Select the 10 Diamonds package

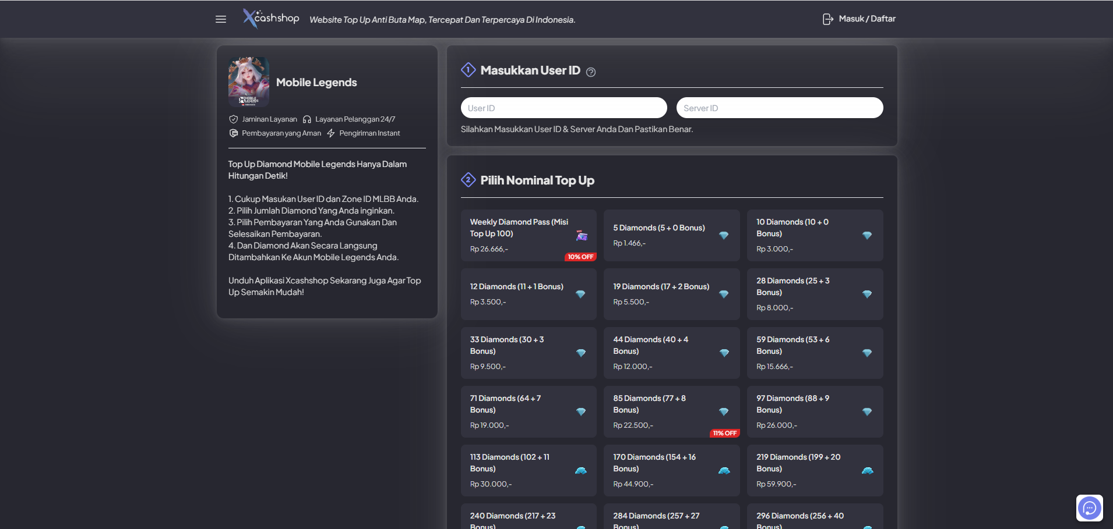[815, 235]
